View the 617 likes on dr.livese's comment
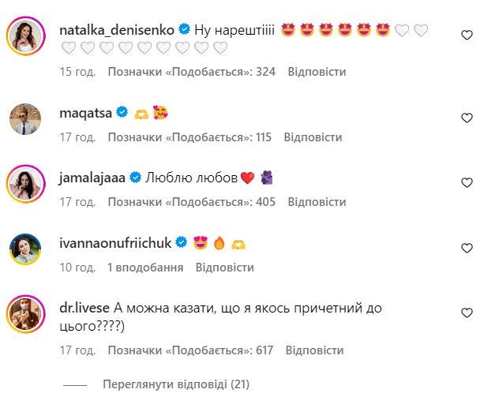 coord(191,350)
